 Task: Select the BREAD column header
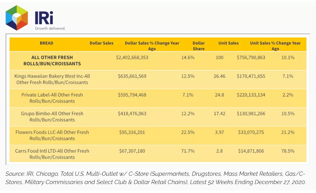46,43
